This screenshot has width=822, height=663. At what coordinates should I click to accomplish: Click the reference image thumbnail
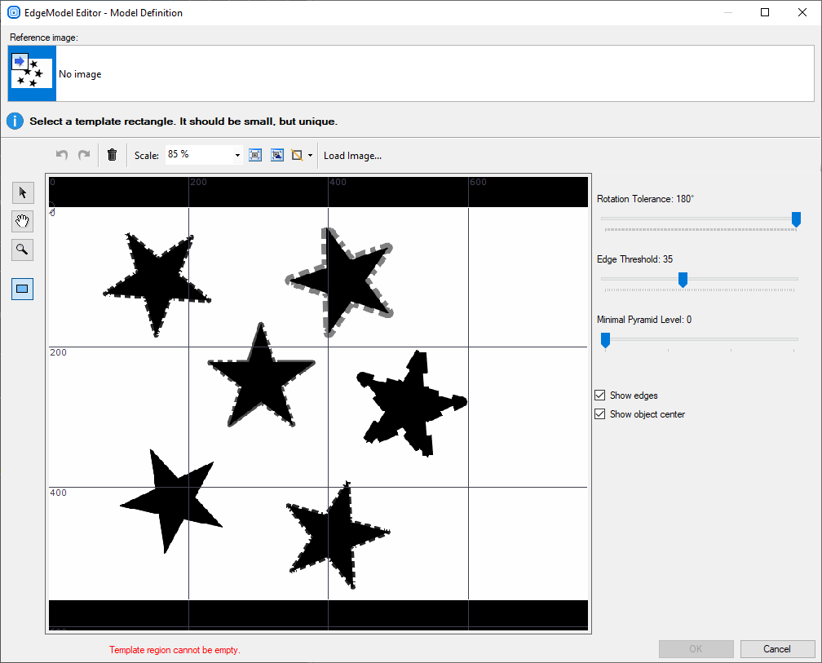tap(32, 73)
